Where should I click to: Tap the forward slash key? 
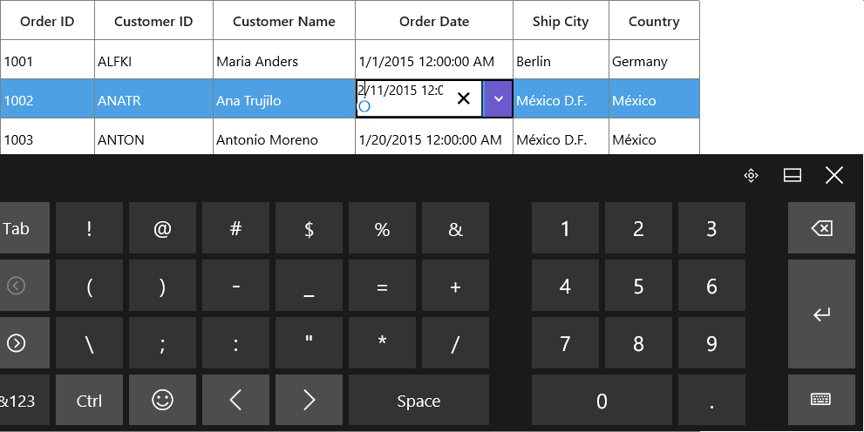[x=456, y=343]
